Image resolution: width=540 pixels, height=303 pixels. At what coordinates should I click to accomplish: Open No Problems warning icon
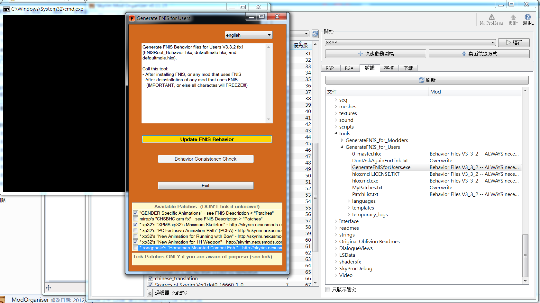(x=491, y=17)
